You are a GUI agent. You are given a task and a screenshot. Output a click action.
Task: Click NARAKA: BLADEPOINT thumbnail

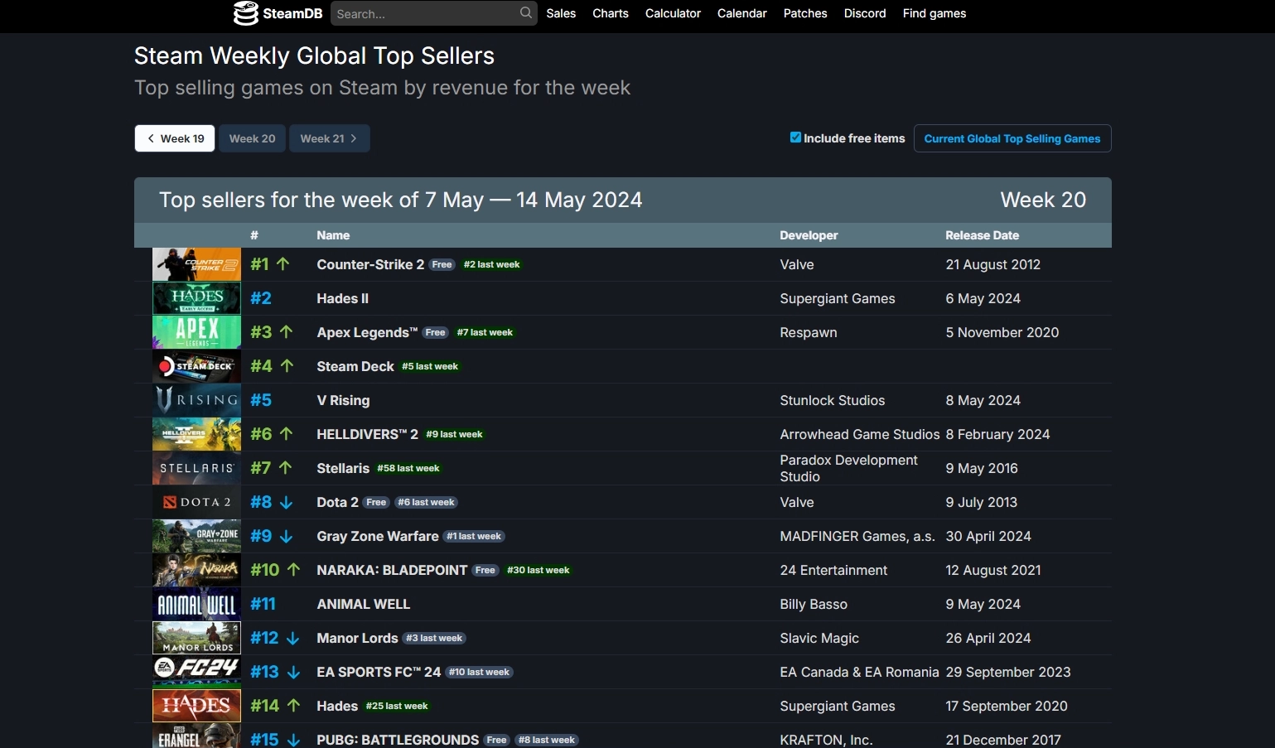pos(196,570)
